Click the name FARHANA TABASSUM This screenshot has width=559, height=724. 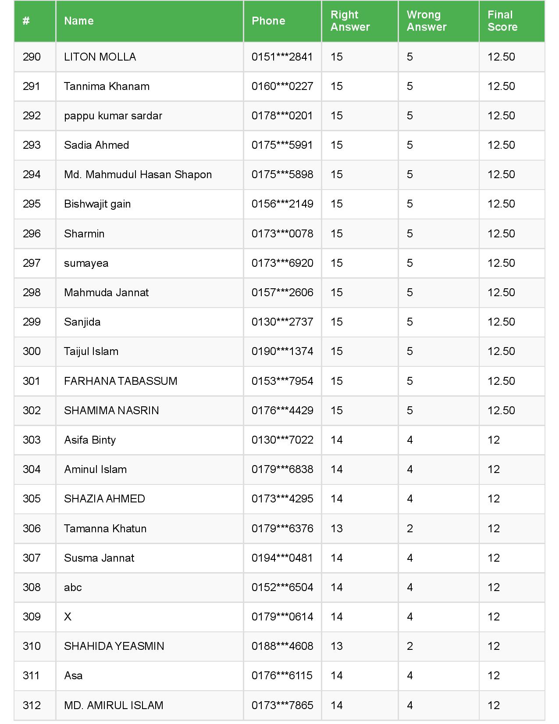[x=121, y=381]
